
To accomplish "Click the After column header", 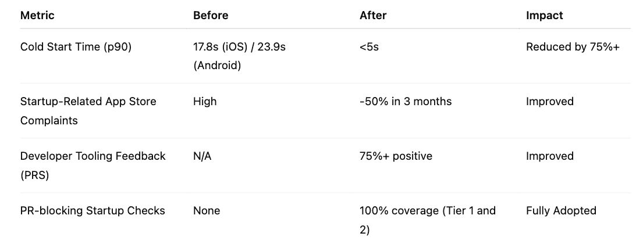I will (x=373, y=15).
